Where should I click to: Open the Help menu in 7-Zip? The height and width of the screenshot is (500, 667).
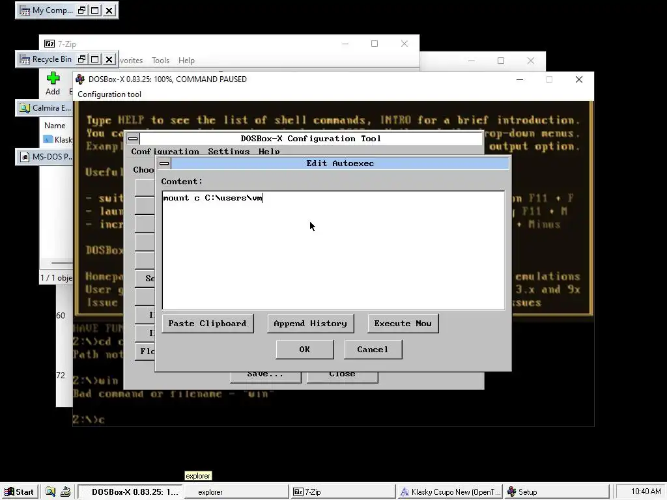(x=186, y=61)
